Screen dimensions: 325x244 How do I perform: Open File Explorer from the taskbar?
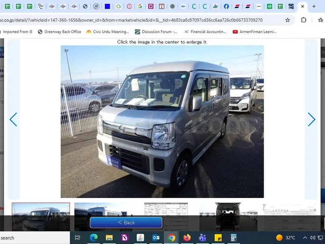109,237
